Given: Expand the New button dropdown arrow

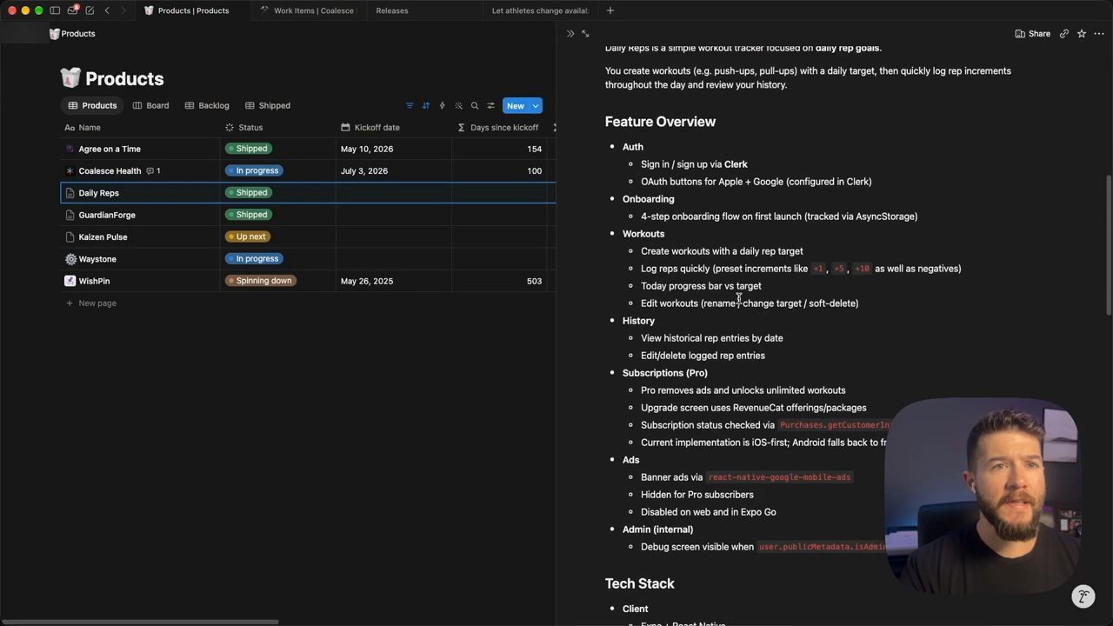Looking at the screenshot, I should tap(536, 106).
